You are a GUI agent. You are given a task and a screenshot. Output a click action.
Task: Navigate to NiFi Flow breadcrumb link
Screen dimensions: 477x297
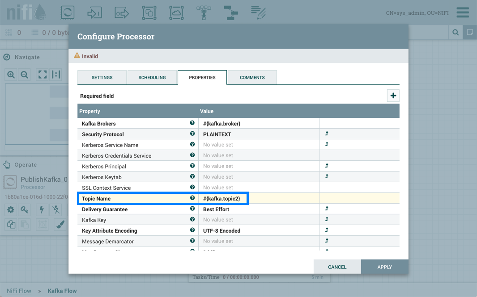tap(19, 291)
